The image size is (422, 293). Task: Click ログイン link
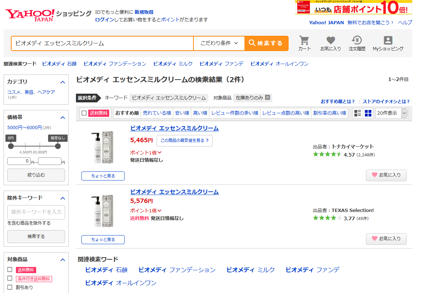(105, 20)
